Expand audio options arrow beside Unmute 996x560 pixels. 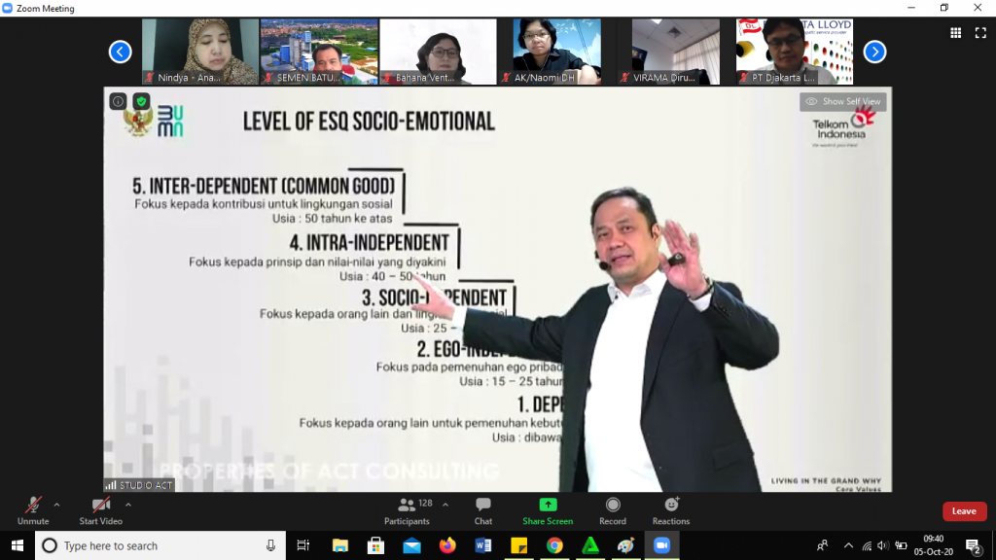(x=56, y=505)
